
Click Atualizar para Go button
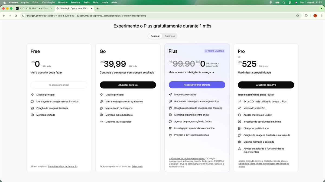click(128, 85)
